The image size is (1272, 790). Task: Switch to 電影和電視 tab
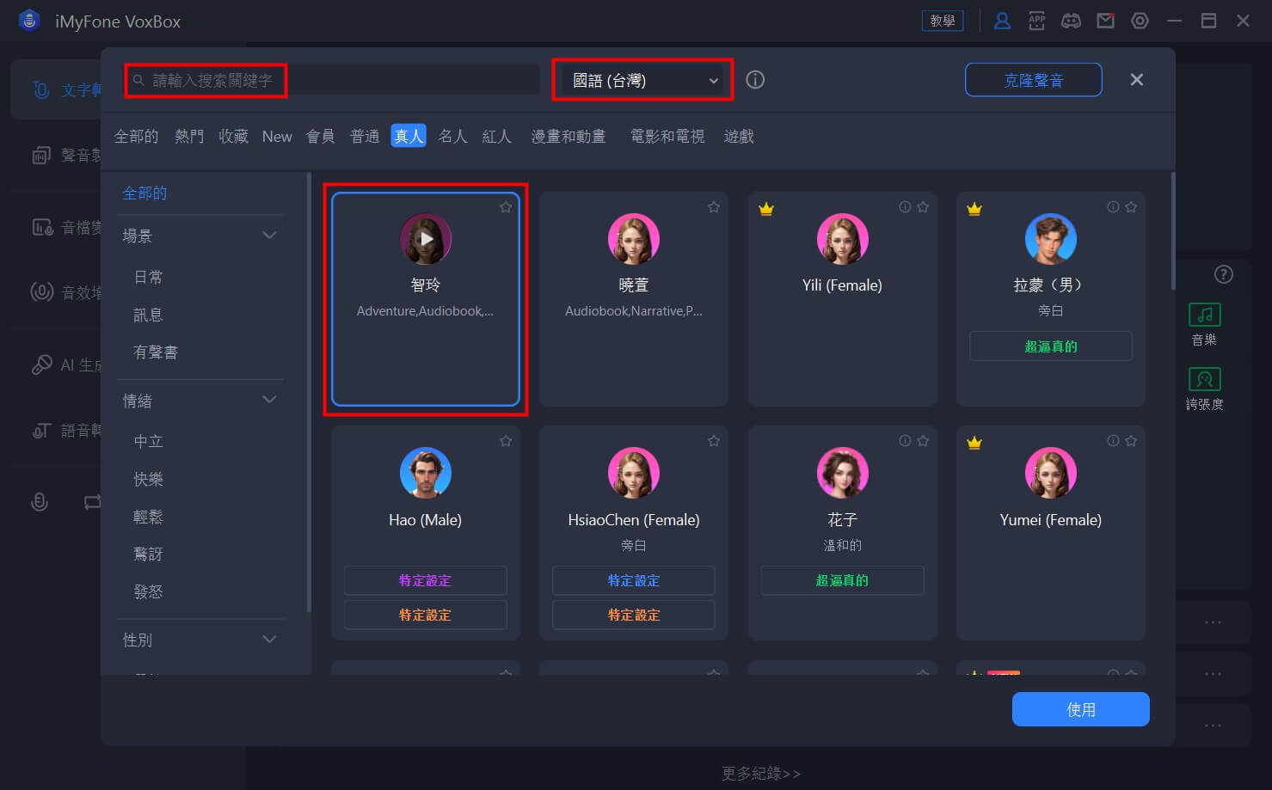coord(667,137)
